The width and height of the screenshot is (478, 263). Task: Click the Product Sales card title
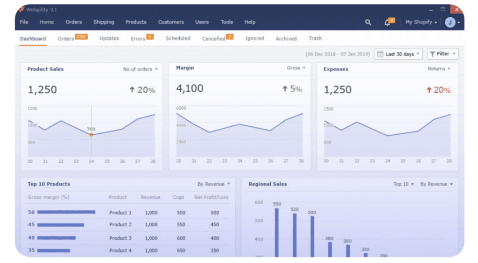tap(45, 69)
